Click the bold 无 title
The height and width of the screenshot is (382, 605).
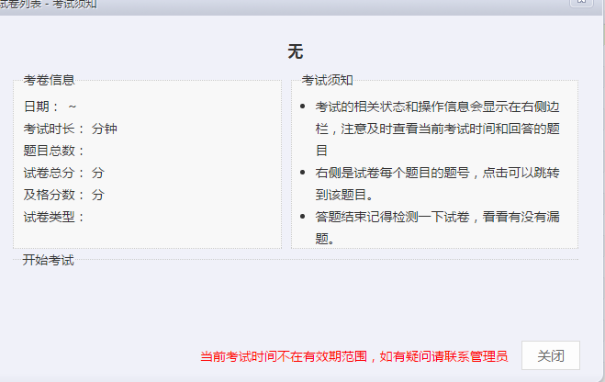pyautogui.click(x=296, y=51)
